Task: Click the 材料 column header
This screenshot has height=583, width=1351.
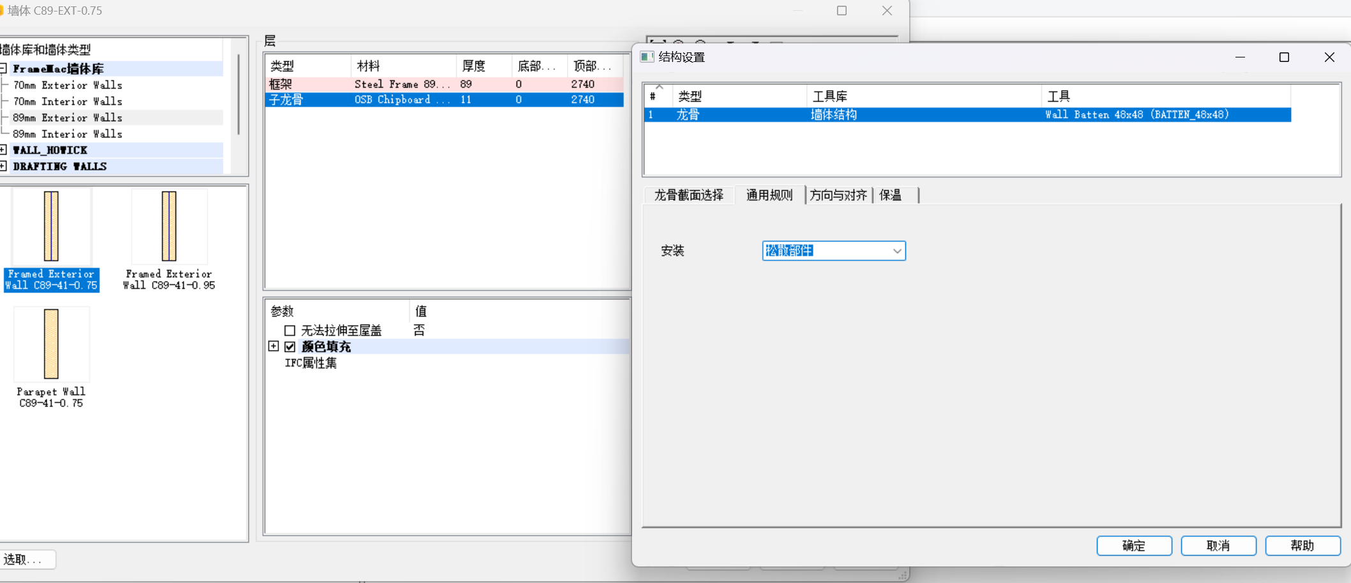Action: pyautogui.click(x=404, y=66)
